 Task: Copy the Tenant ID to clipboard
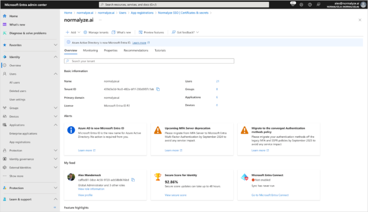coord(158,89)
